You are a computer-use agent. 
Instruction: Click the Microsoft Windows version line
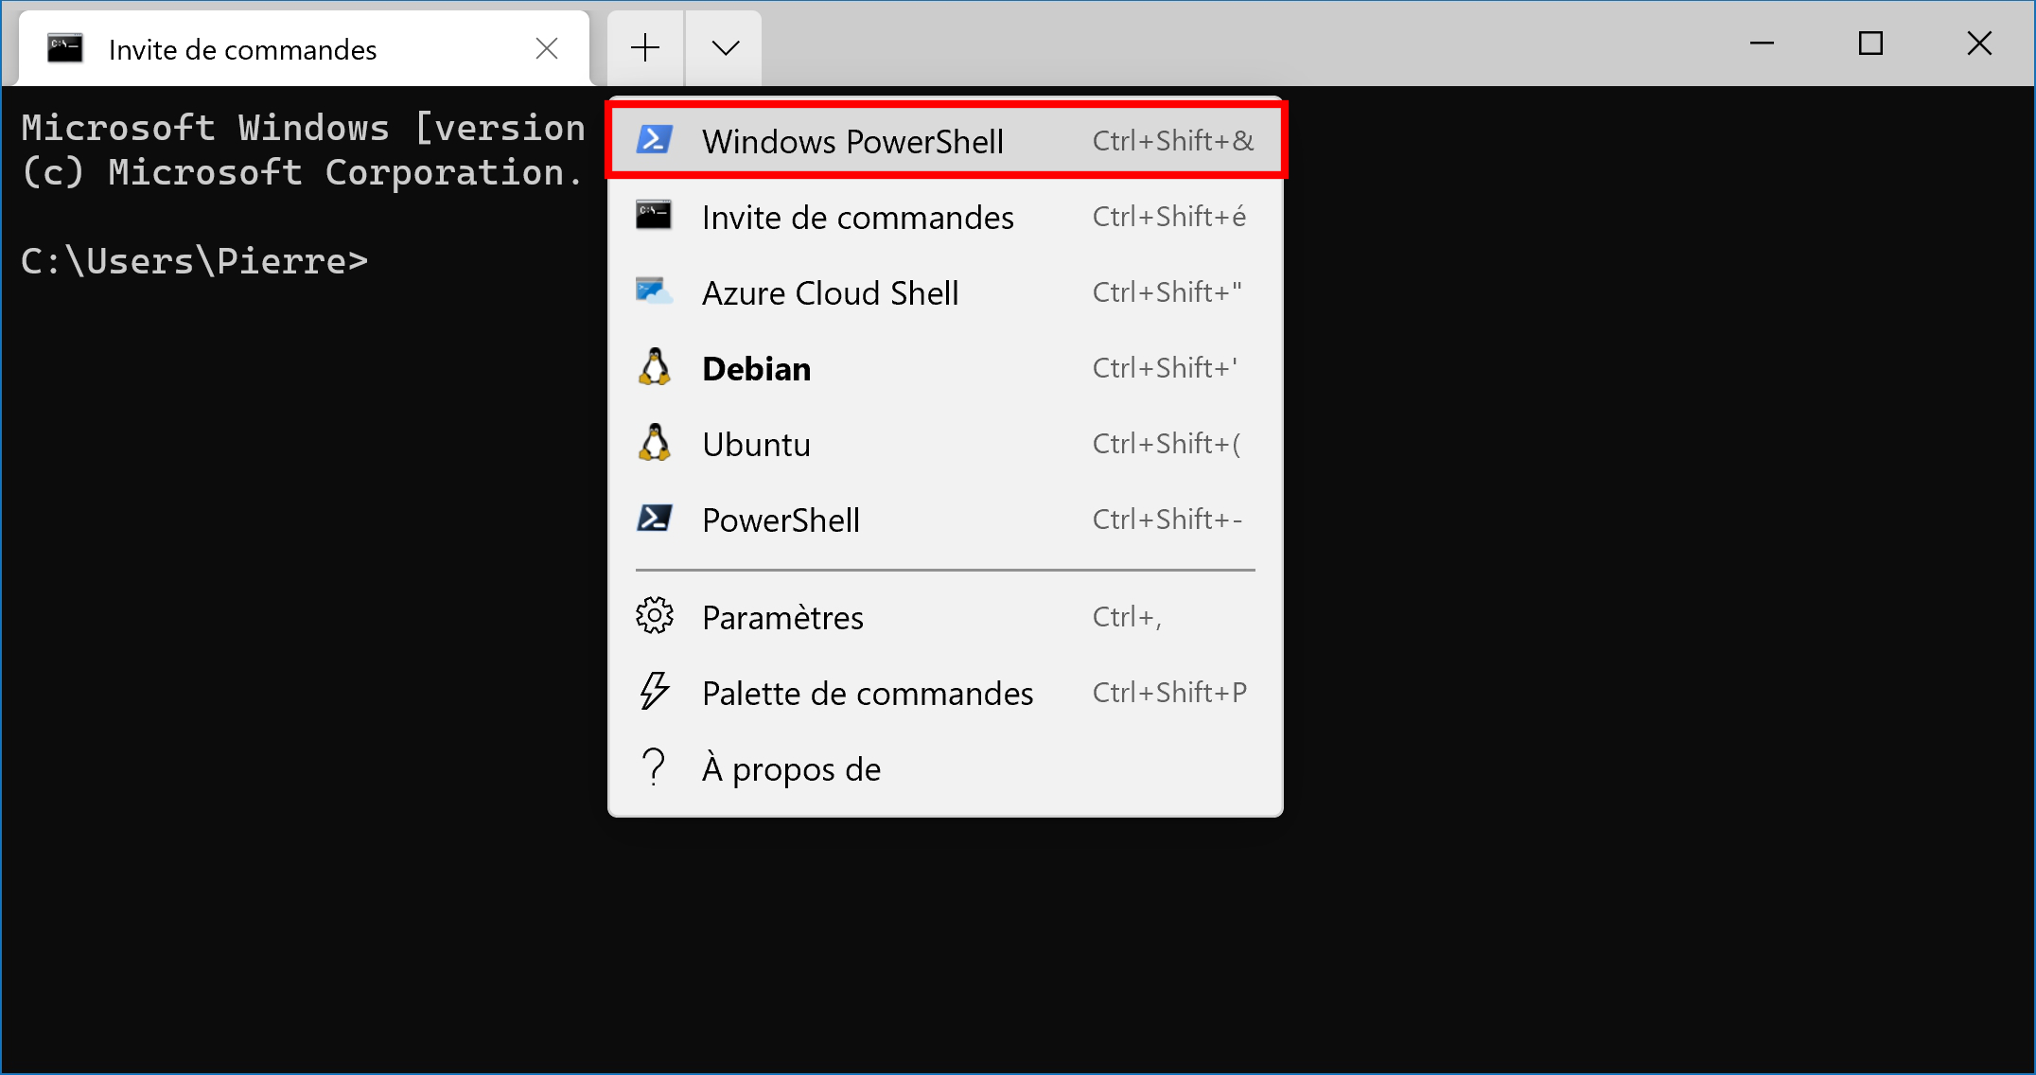coord(304,128)
